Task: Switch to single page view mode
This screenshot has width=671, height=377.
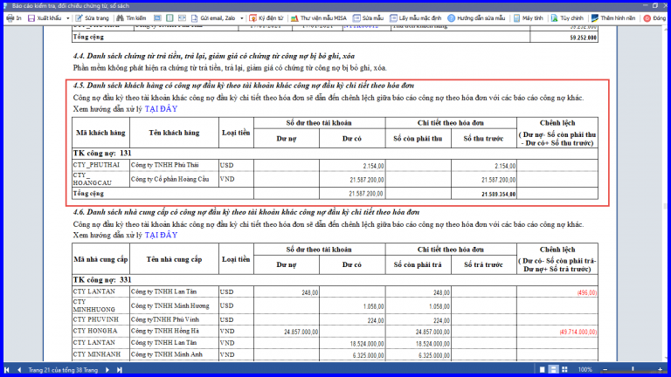Action: [543, 370]
